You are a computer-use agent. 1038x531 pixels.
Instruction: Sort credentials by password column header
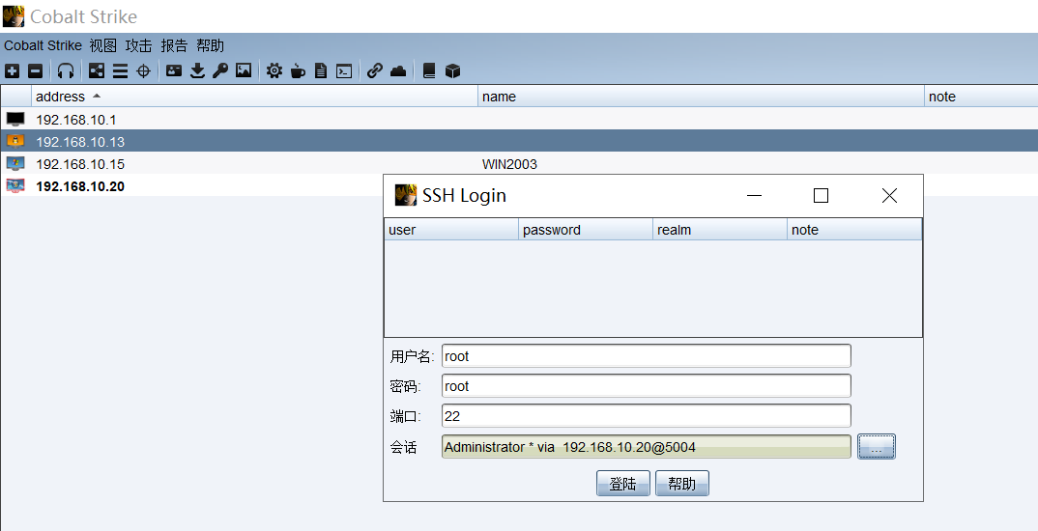click(x=586, y=230)
